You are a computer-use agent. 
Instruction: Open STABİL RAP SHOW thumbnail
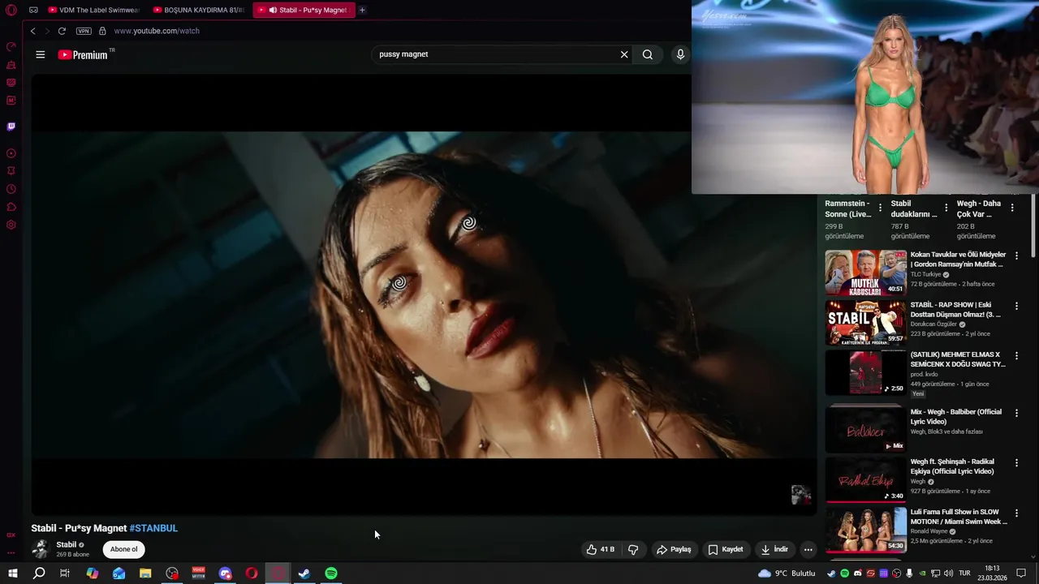pyautogui.click(x=865, y=323)
